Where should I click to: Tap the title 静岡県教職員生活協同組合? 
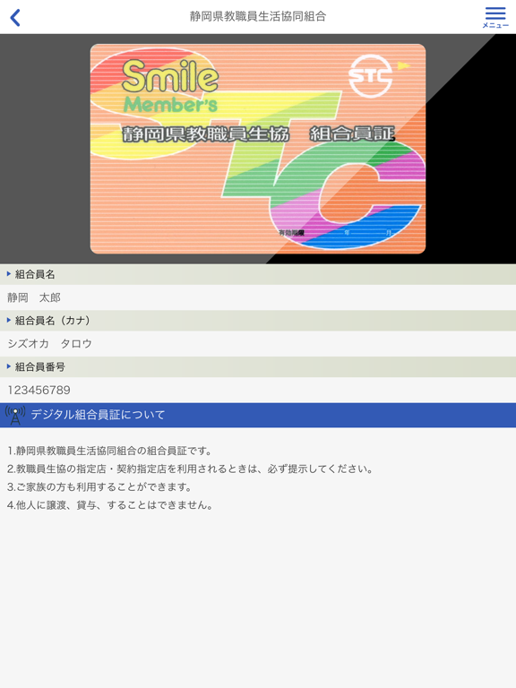tap(258, 17)
